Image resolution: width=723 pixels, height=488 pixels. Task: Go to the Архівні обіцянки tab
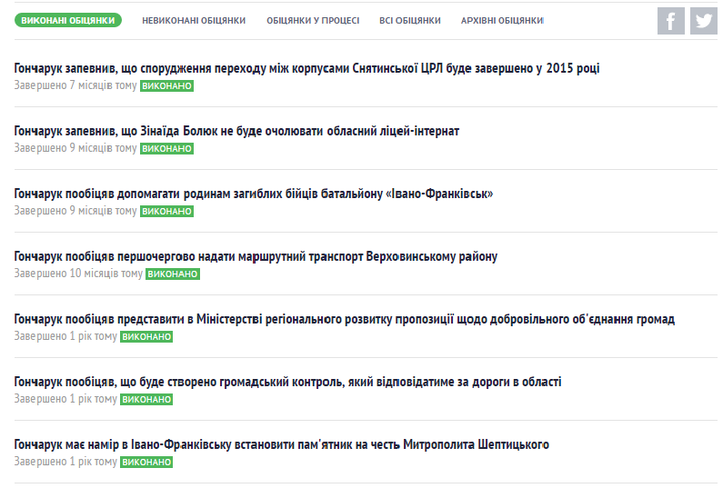502,20
